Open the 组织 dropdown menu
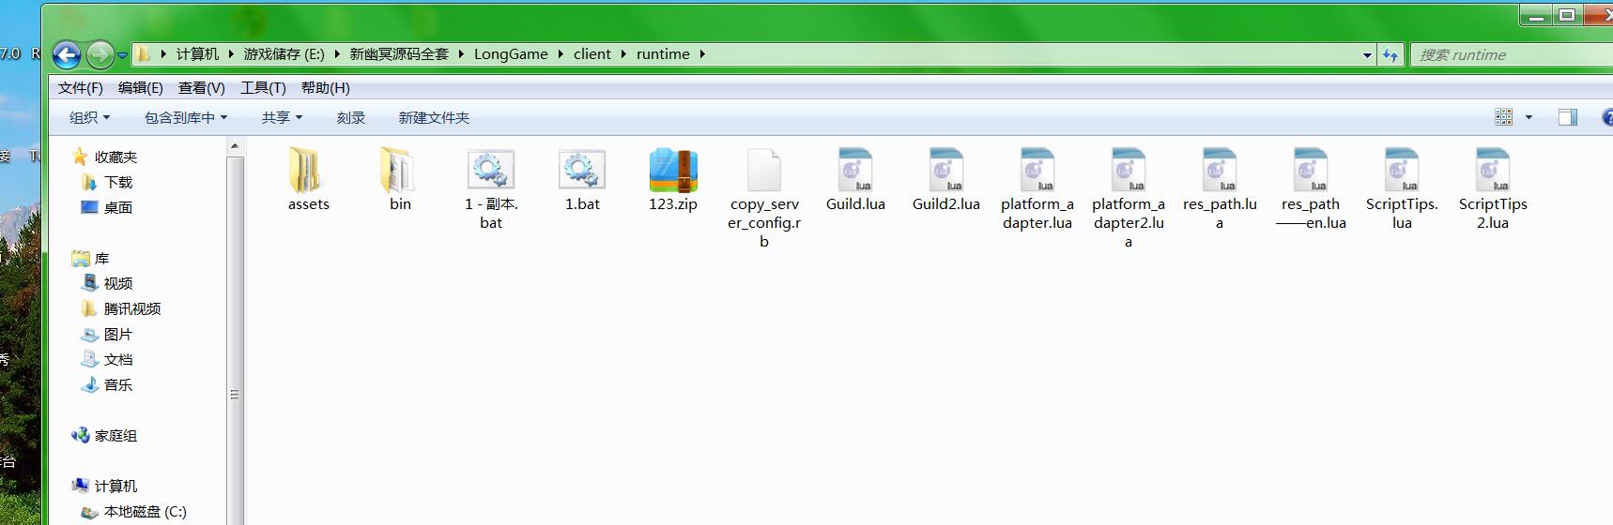 click(x=89, y=117)
